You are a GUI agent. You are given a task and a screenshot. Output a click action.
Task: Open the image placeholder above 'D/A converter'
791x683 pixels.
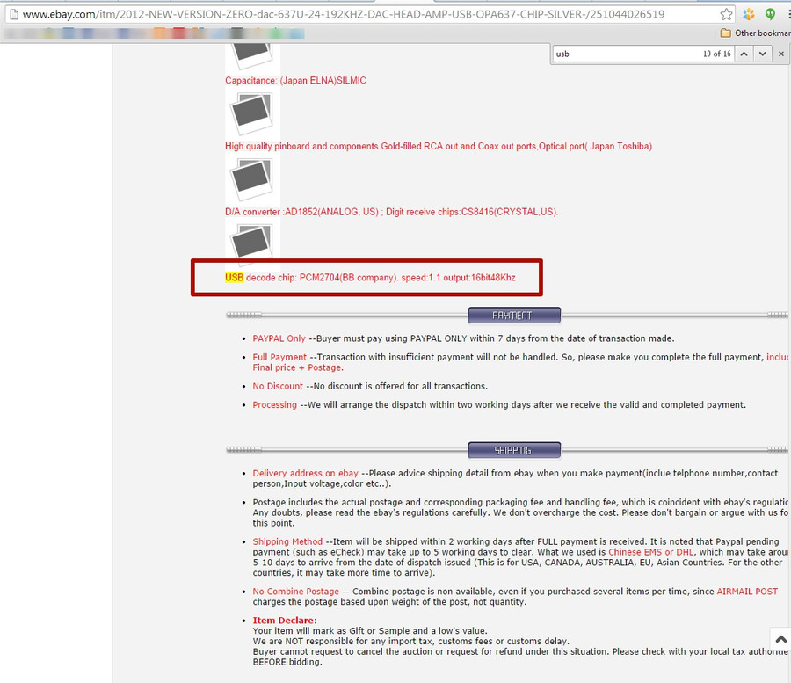tap(251, 179)
